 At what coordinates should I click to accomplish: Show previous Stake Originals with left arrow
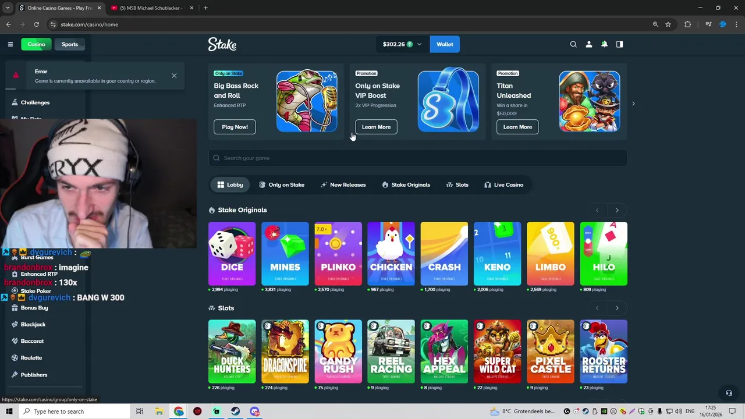(x=597, y=210)
